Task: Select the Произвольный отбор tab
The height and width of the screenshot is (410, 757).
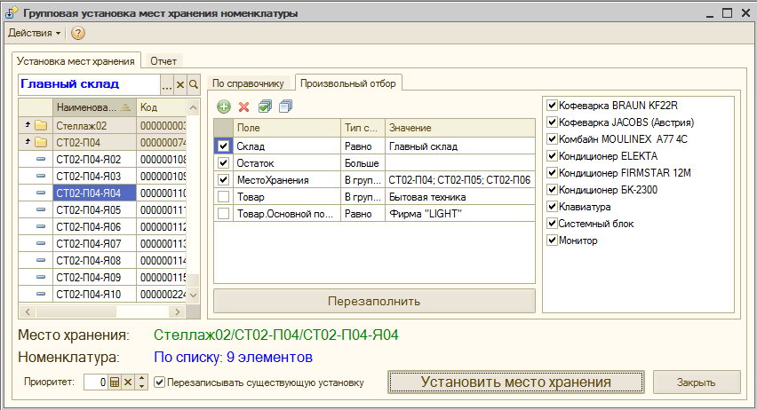Action: 348,83
